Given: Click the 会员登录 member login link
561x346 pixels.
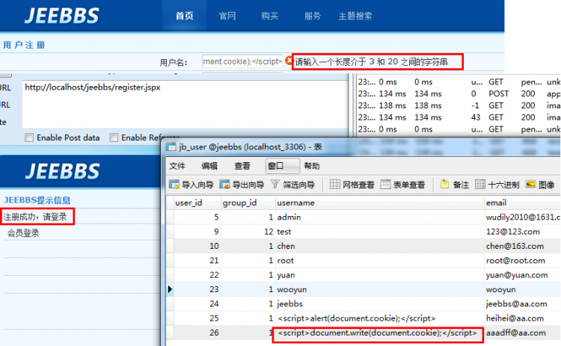Looking at the screenshot, I should coord(23,233).
